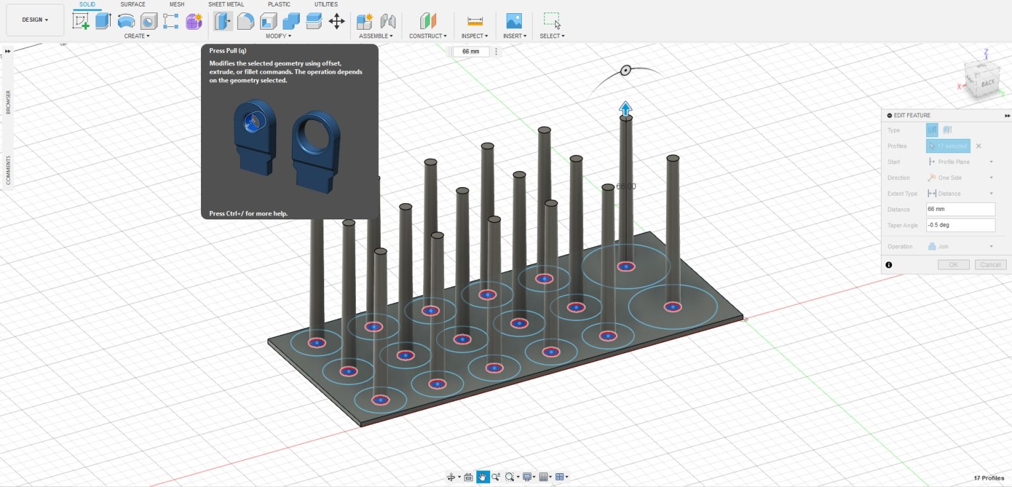Select the Shell tool
Viewport: 1012px width, 487px height.
[268, 21]
